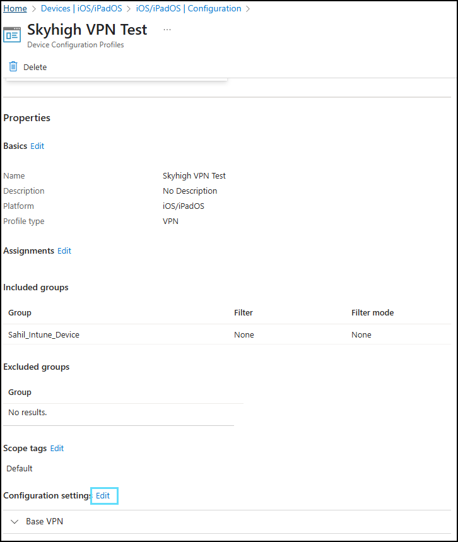Edit the Assignments section
This screenshot has width=458, height=542.
tap(64, 250)
